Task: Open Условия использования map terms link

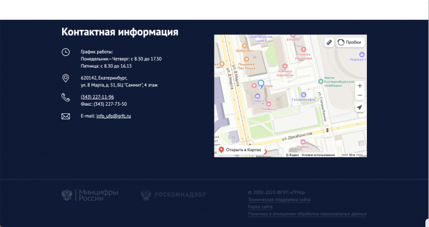Action: tap(318, 155)
